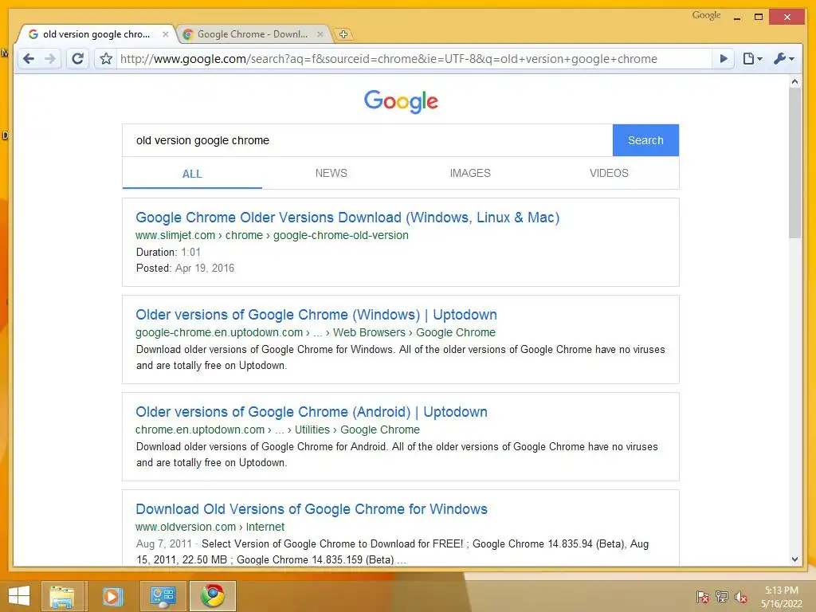Click scrollbar down arrow
This screenshot has height=612, width=816.
click(x=794, y=559)
